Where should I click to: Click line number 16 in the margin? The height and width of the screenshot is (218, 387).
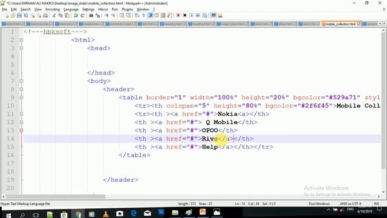click(11, 155)
